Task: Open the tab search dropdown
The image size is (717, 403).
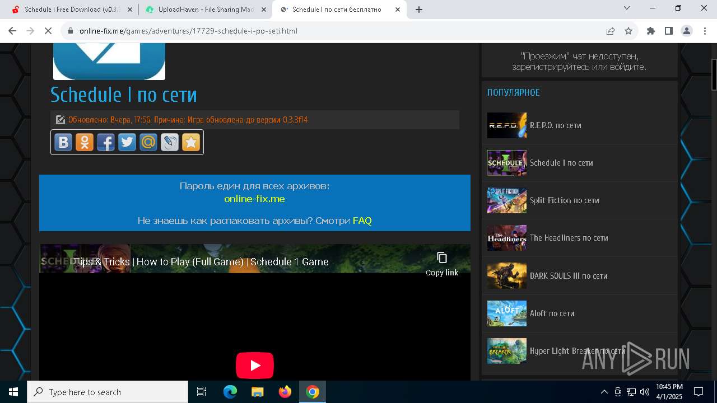Action: point(627,8)
